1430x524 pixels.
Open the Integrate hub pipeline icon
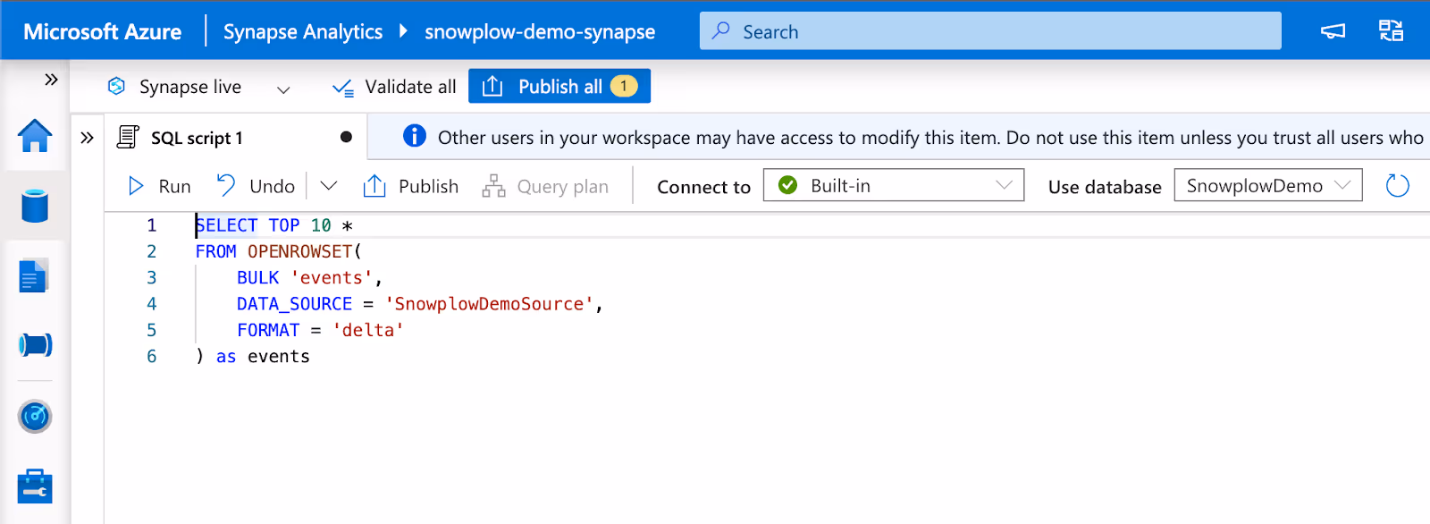point(35,344)
